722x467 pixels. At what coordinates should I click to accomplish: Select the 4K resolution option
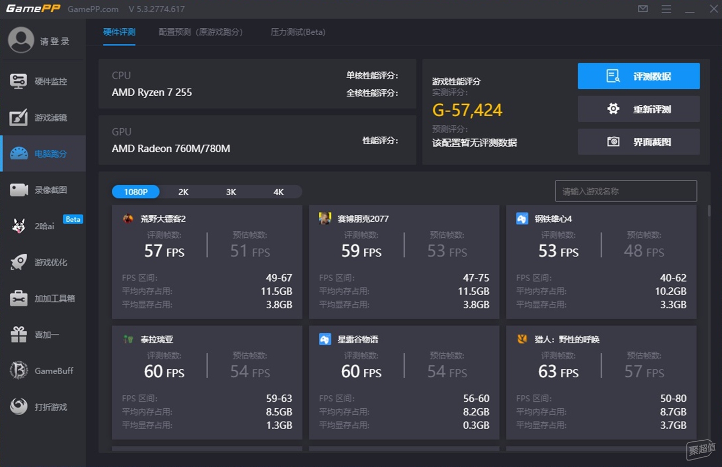tap(279, 192)
